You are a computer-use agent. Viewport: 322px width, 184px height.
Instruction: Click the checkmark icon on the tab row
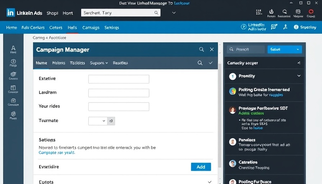211,63
